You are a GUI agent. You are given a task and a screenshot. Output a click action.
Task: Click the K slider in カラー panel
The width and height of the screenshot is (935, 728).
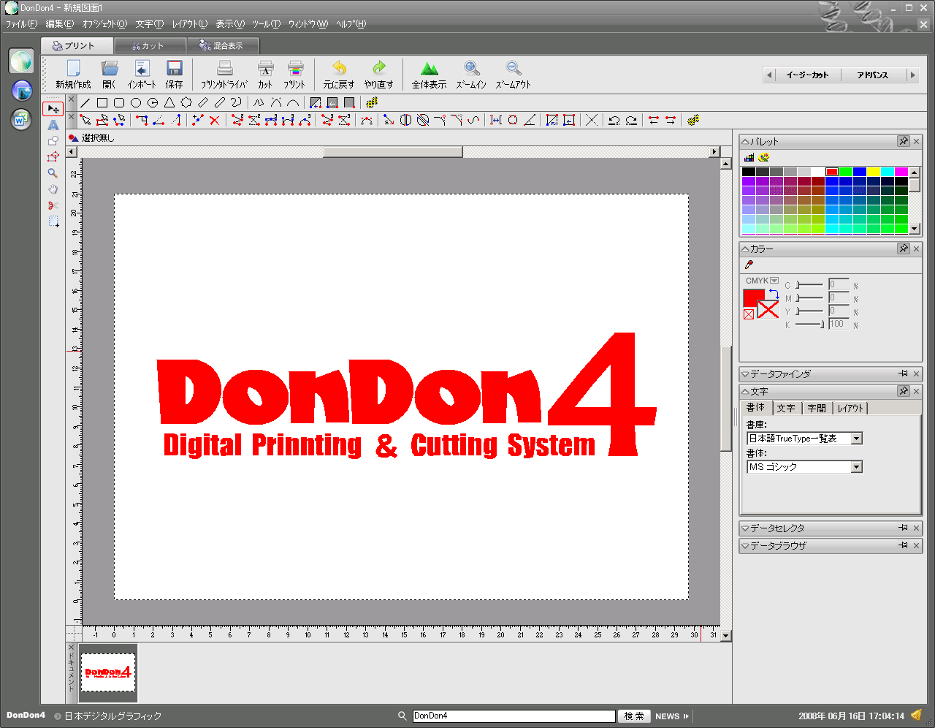[x=809, y=324]
